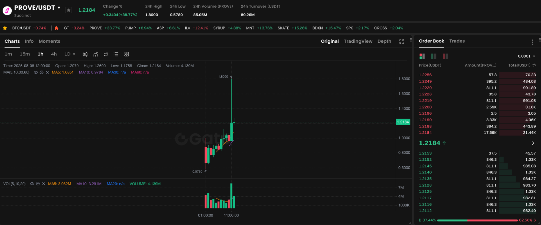
Task: Open ILV pair from ticker bar
Action: tap(196, 28)
